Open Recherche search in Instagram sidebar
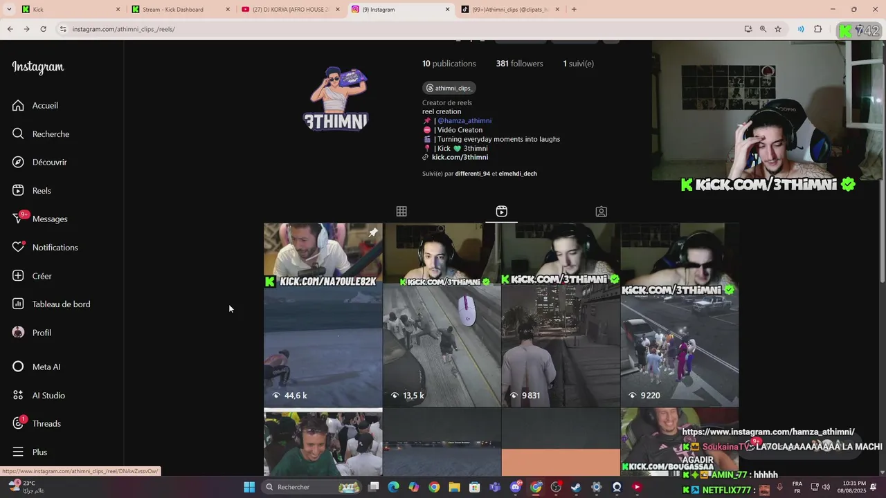The width and height of the screenshot is (886, 498). [x=41, y=133]
